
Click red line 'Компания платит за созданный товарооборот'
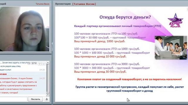click(x=110, y=79)
